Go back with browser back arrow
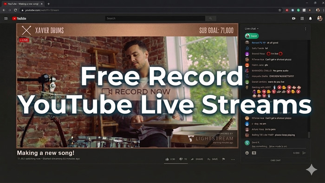Image resolution: width=325 pixels, height=183 pixels. (x=4, y=10)
